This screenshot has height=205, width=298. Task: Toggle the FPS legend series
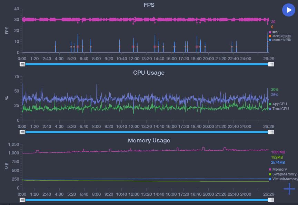[273, 32]
